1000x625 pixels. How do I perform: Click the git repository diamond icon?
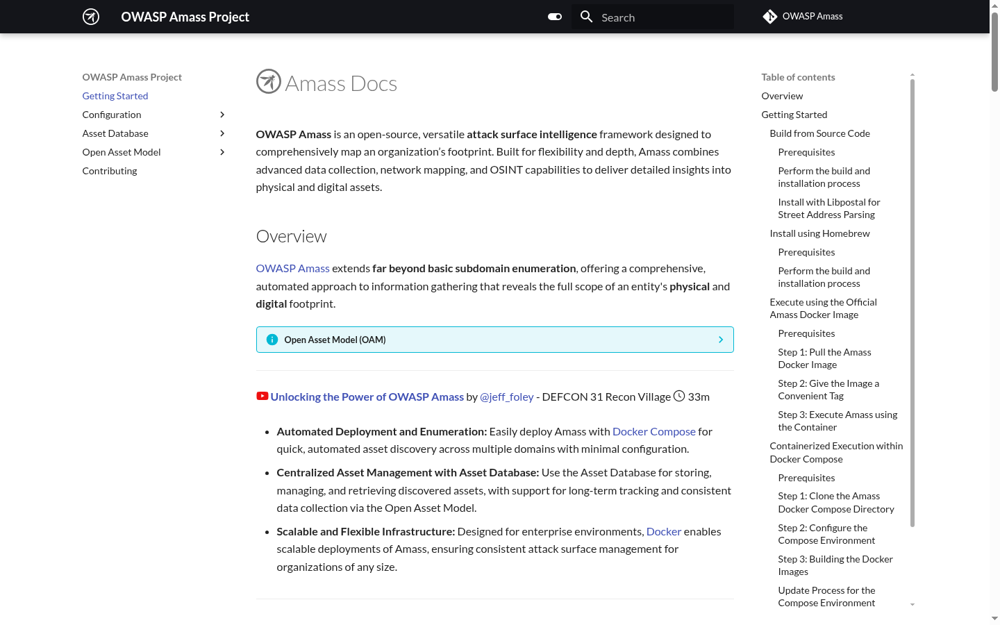tap(769, 17)
